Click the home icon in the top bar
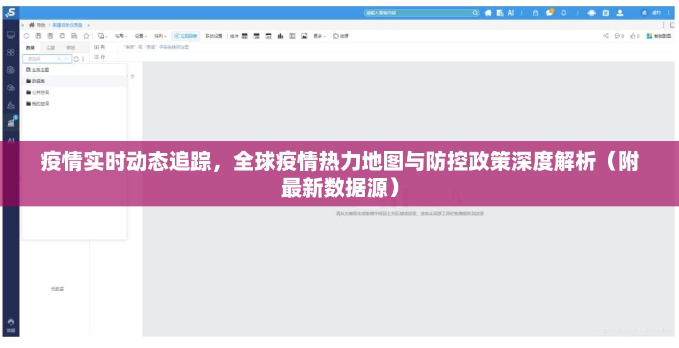679x348 pixels. (x=487, y=13)
